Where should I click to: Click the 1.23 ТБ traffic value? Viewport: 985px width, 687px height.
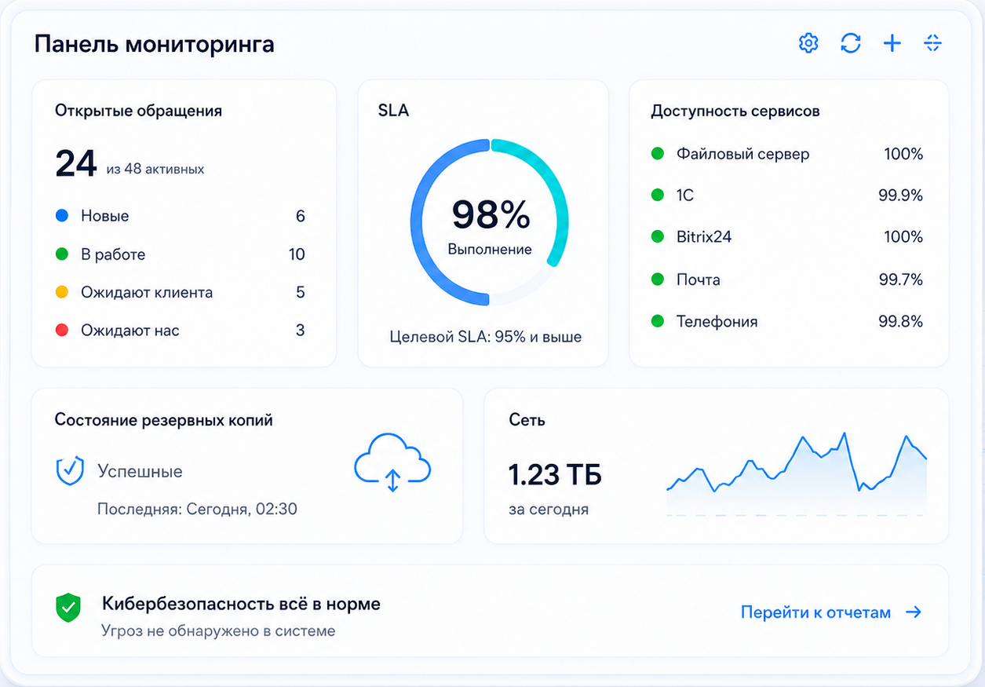(x=555, y=475)
